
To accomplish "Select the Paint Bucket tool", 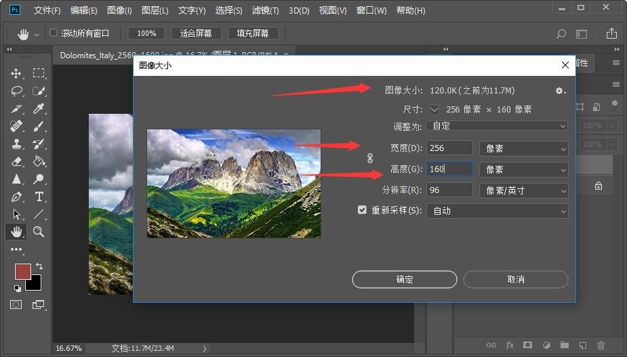I will [x=39, y=161].
